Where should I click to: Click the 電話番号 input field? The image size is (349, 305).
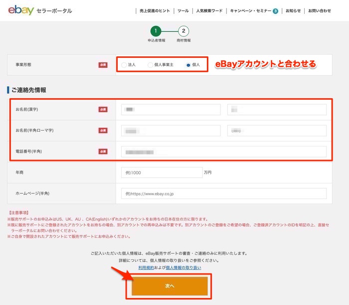click(223, 152)
